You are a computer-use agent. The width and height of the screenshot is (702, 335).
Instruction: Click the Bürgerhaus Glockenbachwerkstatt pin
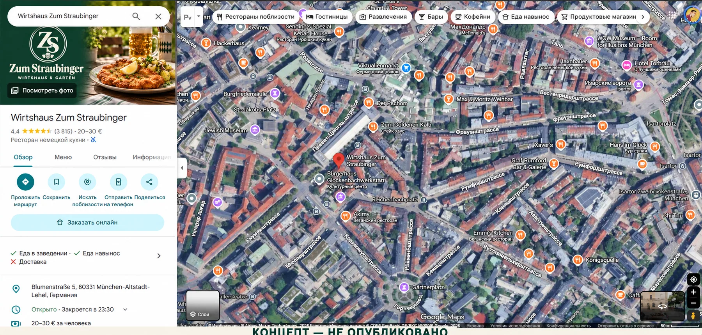point(319,179)
